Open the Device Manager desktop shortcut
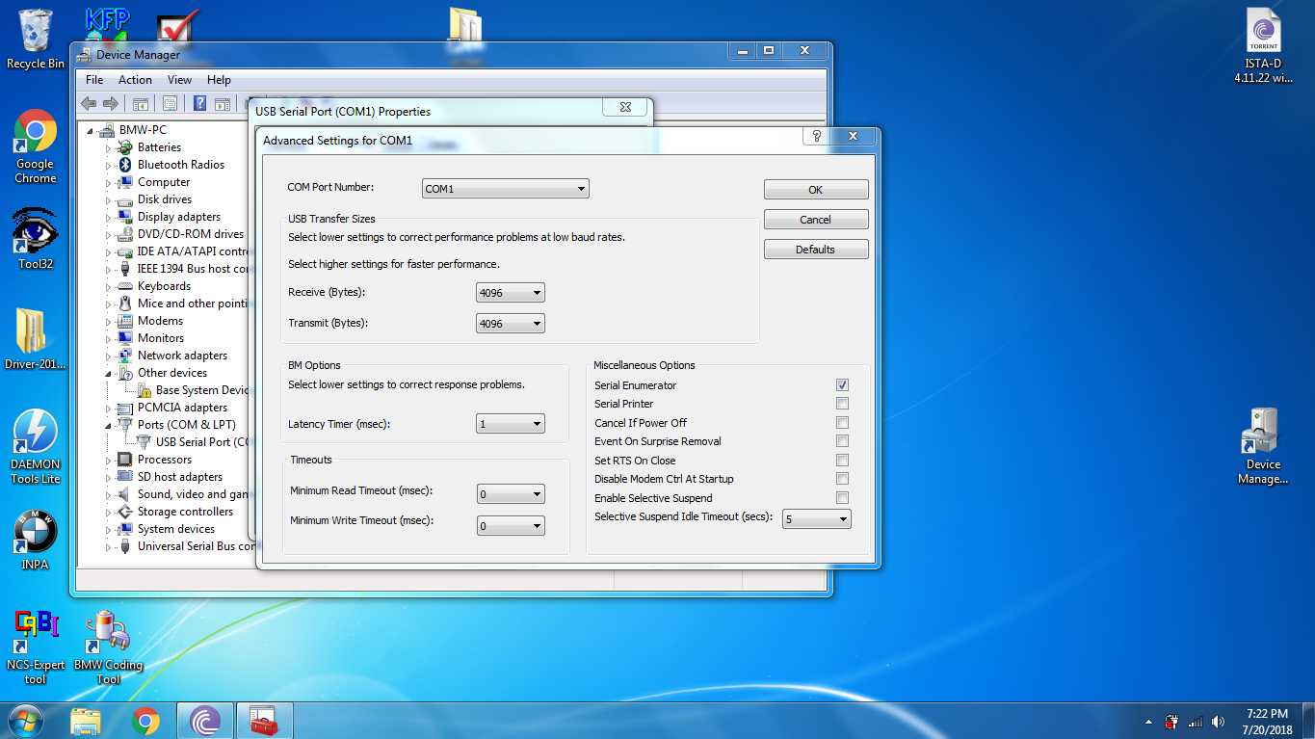The width and height of the screenshot is (1315, 739). 1263,446
